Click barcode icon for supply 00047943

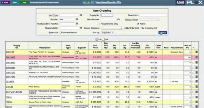[197, 77]
